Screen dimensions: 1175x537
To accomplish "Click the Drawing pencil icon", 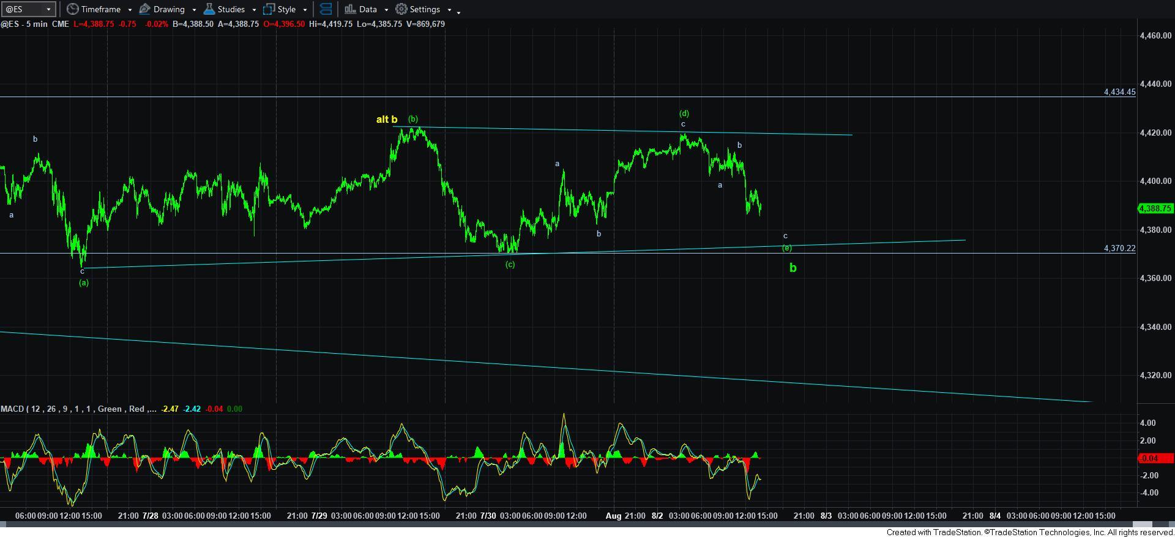I will [145, 9].
